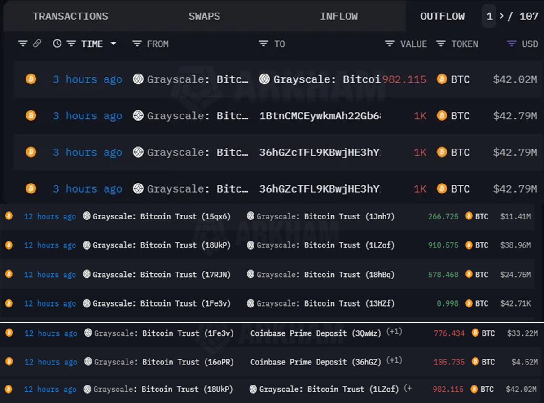Click the filter icon next to FROM

(137, 44)
